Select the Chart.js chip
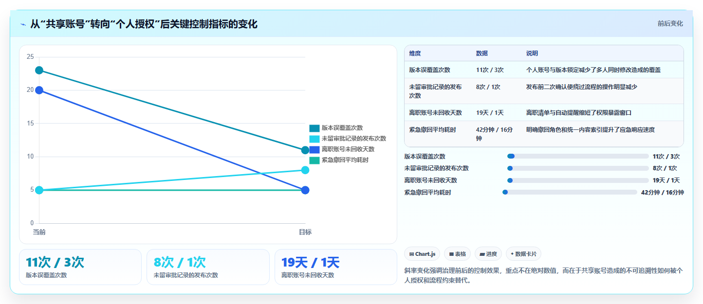Viewport: 703px width, 304px height. click(422, 254)
